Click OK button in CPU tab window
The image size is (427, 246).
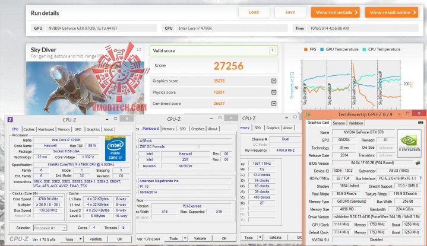point(119,239)
